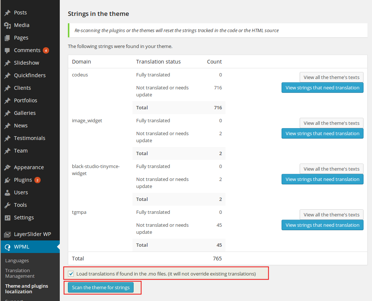View all the theme's texts for codeus
The image size is (372, 301).
pyautogui.click(x=331, y=78)
